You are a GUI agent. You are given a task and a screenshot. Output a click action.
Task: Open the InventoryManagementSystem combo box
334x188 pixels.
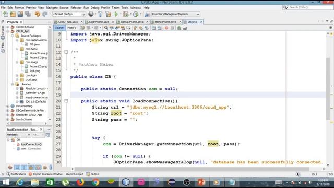(175, 14)
